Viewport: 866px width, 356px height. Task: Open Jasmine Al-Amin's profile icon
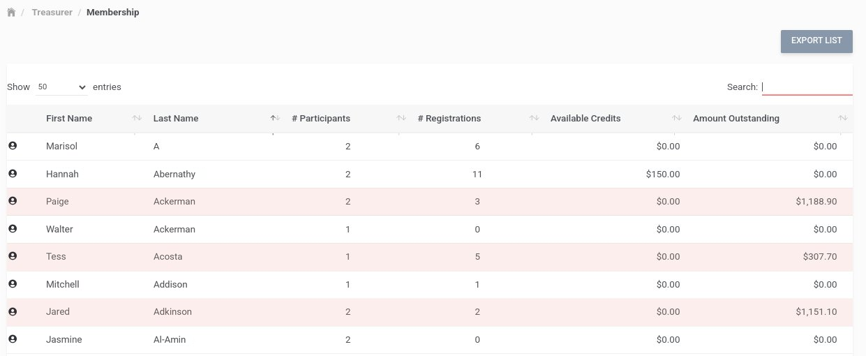tap(13, 339)
